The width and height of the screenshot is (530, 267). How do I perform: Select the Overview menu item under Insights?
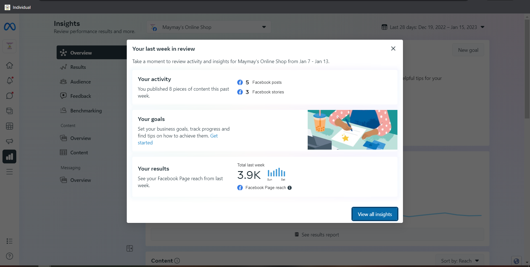(92, 52)
